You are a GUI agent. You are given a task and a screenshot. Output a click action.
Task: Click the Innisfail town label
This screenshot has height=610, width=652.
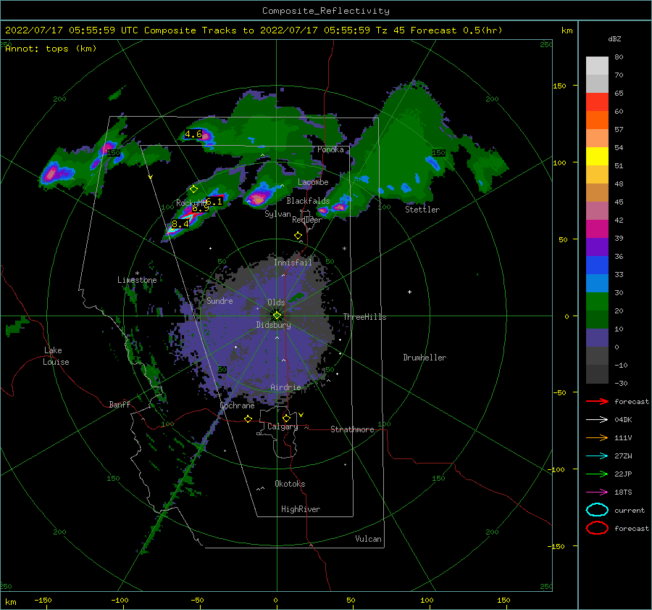[x=293, y=263]
